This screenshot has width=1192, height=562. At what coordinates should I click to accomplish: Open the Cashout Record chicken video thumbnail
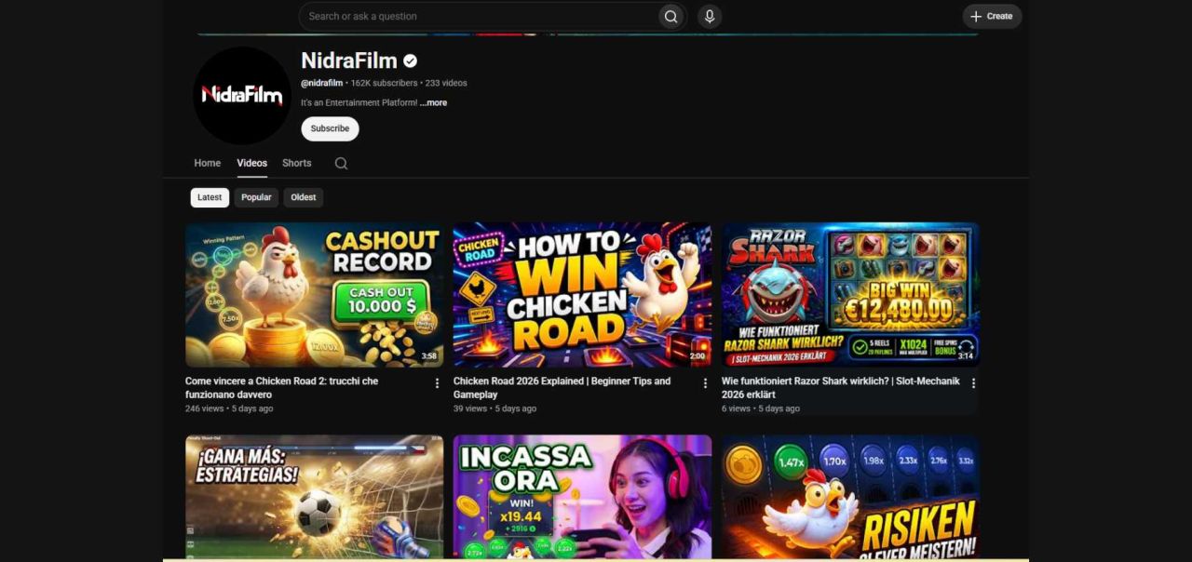click(314, 294)
